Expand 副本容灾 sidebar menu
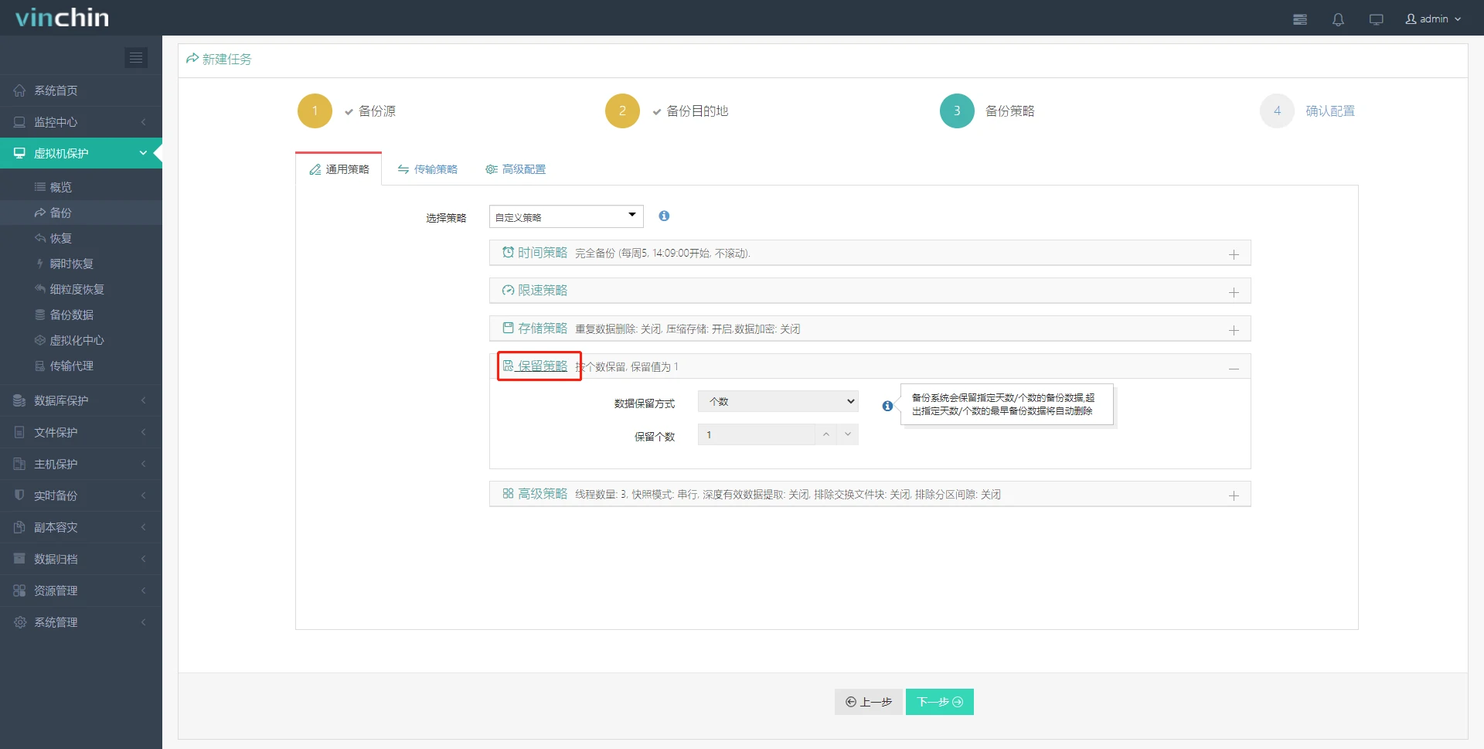This screenshot has width=1484, height=749. pyautogui.click(x=81, y=527)
